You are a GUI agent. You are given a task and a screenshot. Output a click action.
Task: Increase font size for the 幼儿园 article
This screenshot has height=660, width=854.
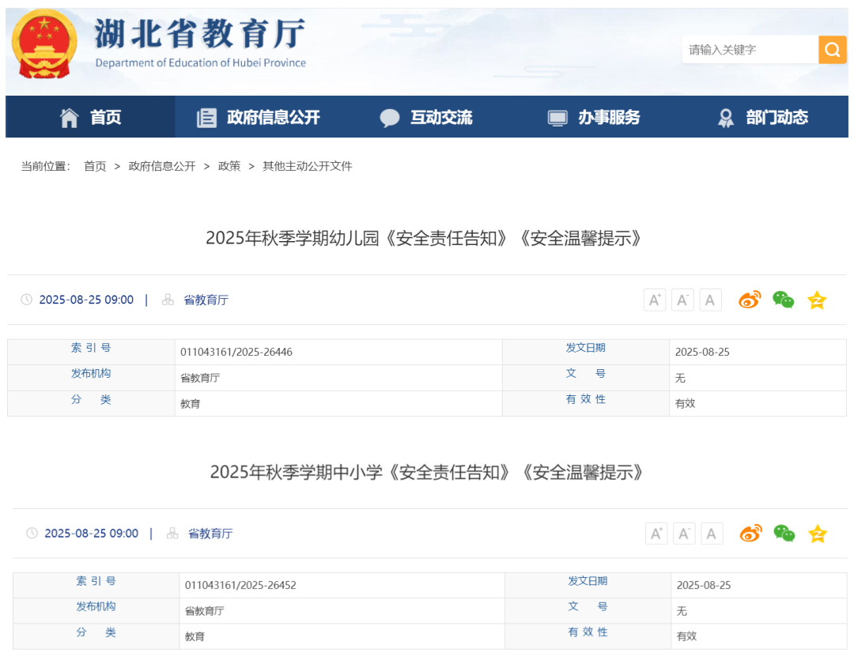[x=655, y=300]
